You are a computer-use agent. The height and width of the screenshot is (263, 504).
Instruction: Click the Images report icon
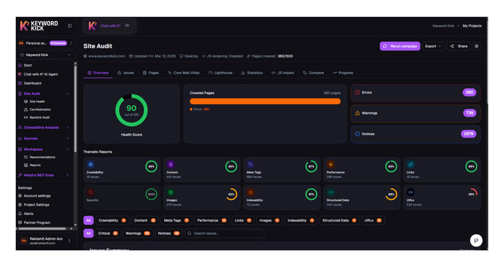pos(171,192)
